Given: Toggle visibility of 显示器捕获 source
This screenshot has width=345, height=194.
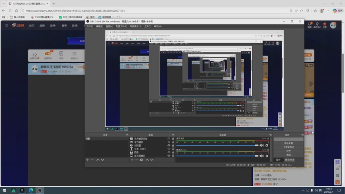Looking at the screenshot, I should 169,156.
